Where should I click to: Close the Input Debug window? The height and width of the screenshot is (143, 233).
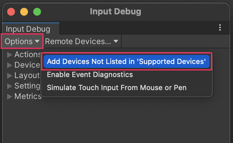tap(11, 12)
